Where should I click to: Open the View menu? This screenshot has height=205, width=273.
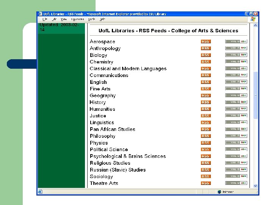[x=64, y=19]
